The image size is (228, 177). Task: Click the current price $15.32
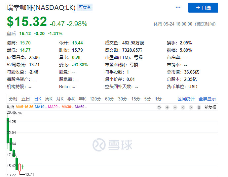point(27,22)
